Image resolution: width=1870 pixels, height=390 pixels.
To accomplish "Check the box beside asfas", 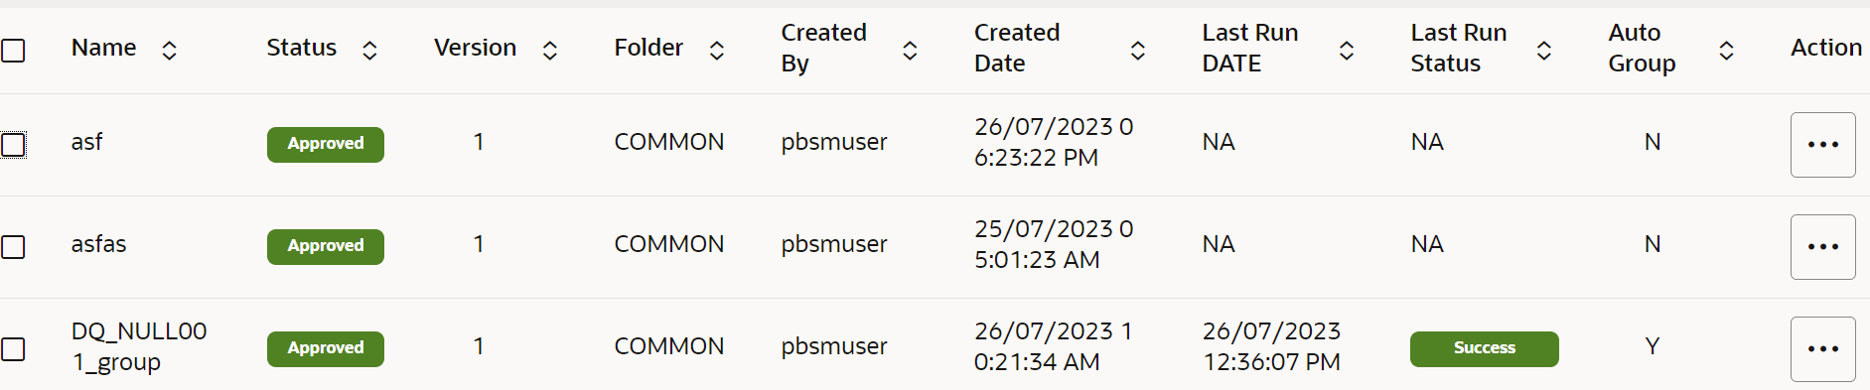I will pos(13,246).
